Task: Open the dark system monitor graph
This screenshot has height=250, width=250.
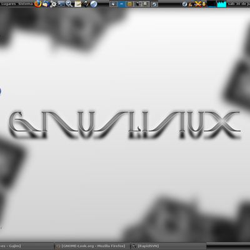Action: (211, 4)
